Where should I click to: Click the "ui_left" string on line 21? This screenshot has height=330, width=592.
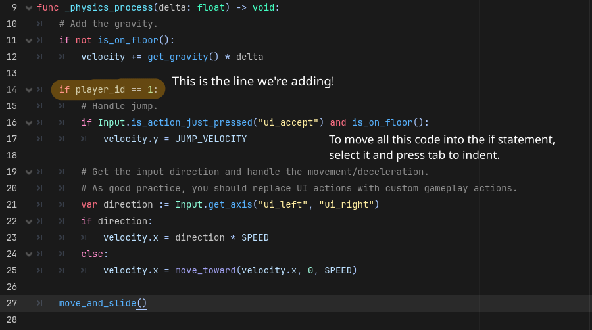283,205
